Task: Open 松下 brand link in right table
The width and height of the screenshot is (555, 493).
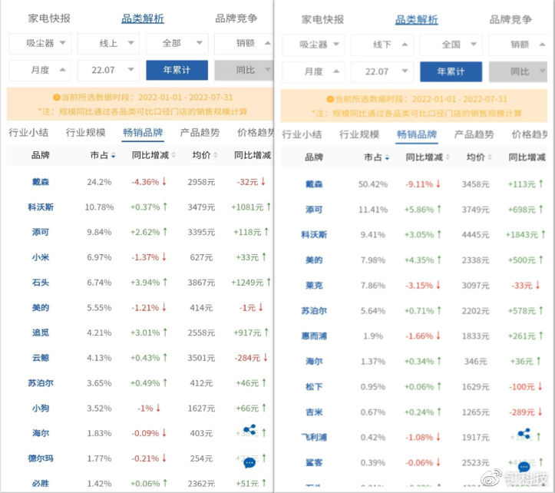Action: tap(314, 387)
